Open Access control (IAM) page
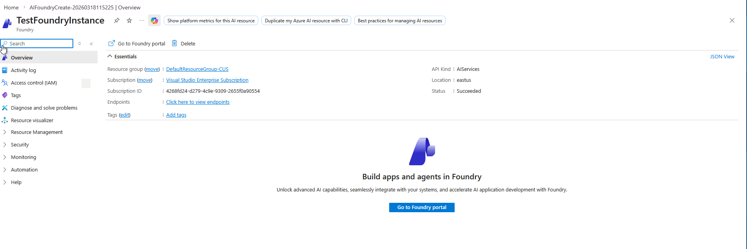Image resolution: width=747 pixels, height=249 pixels. click(34, 83)
